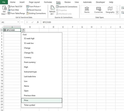The image size is (124, 111).
Task: Open Queries & Connections pane
Action: click(x=67, y=7)
